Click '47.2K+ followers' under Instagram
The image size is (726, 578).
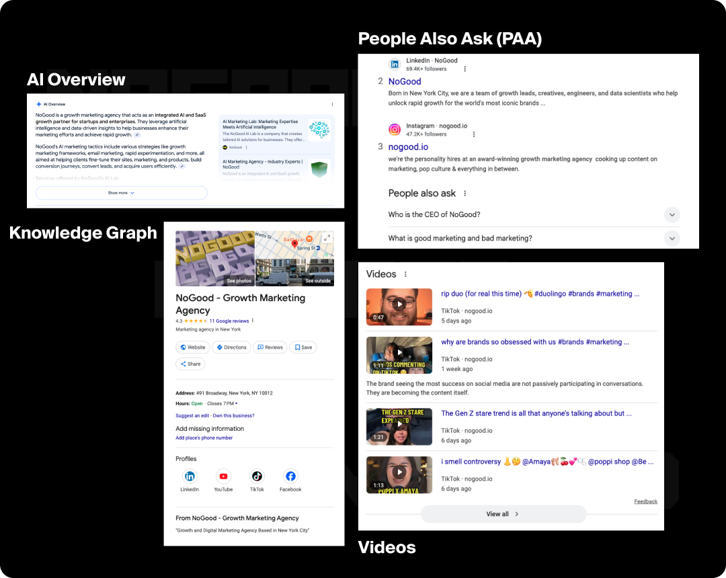pos(426,134)
